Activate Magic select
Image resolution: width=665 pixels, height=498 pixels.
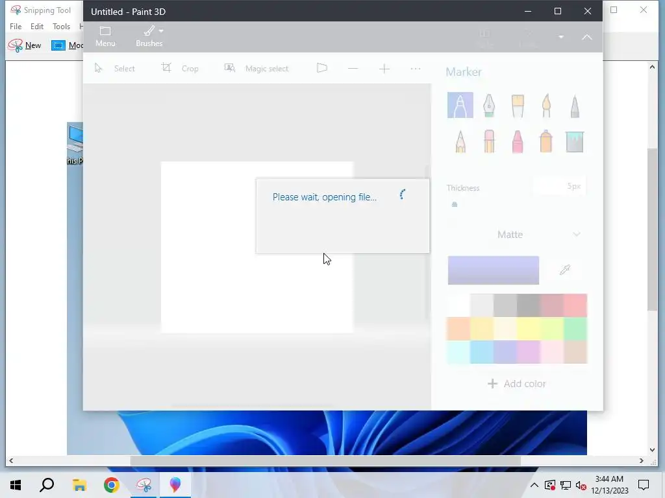[x=256, y=68]
